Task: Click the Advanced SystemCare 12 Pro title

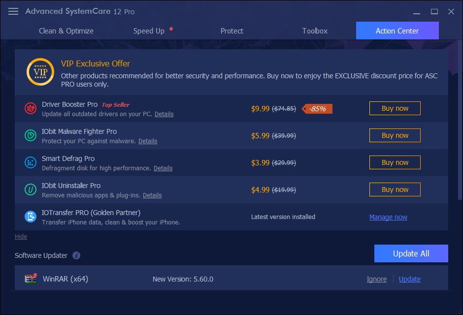Action: coord(80,11)
